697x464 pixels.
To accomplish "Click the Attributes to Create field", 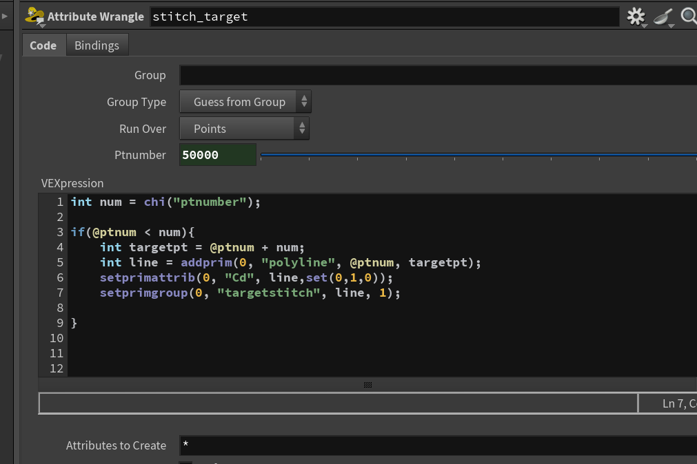I will pyautogui.click(x=438, y=445).
